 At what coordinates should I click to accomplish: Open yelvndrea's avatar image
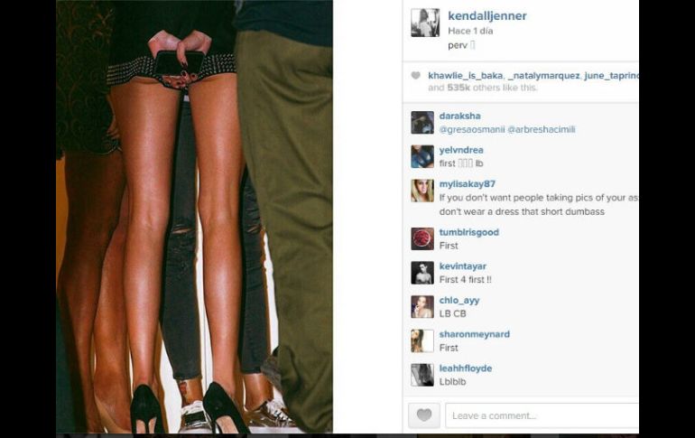coord(422,156)
